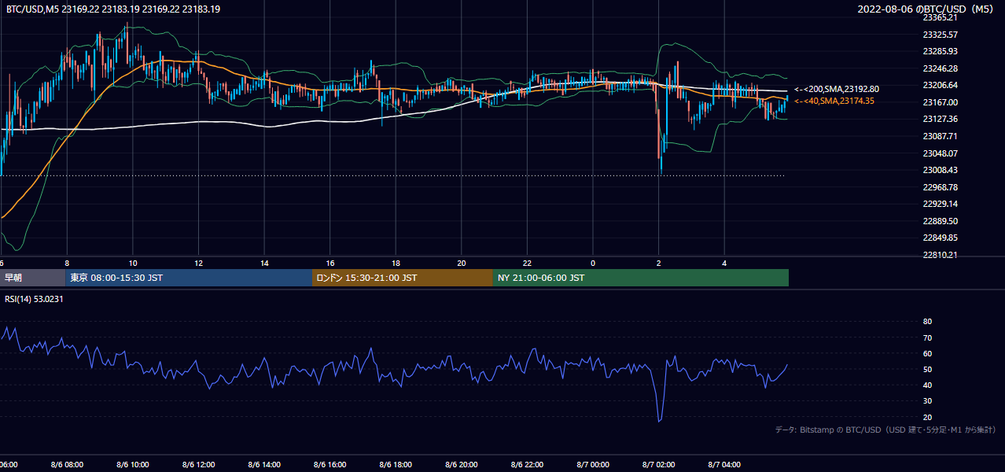Image resolution: width=1005 pixels, height=472 pixels.
Task: Click RSI axis level 20
Action: [927, 417]
